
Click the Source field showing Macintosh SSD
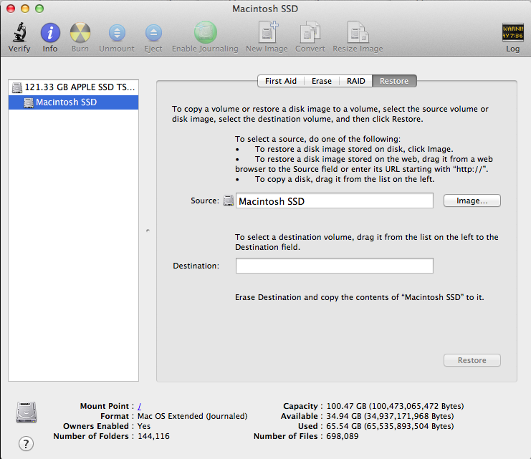click(334, 200)
